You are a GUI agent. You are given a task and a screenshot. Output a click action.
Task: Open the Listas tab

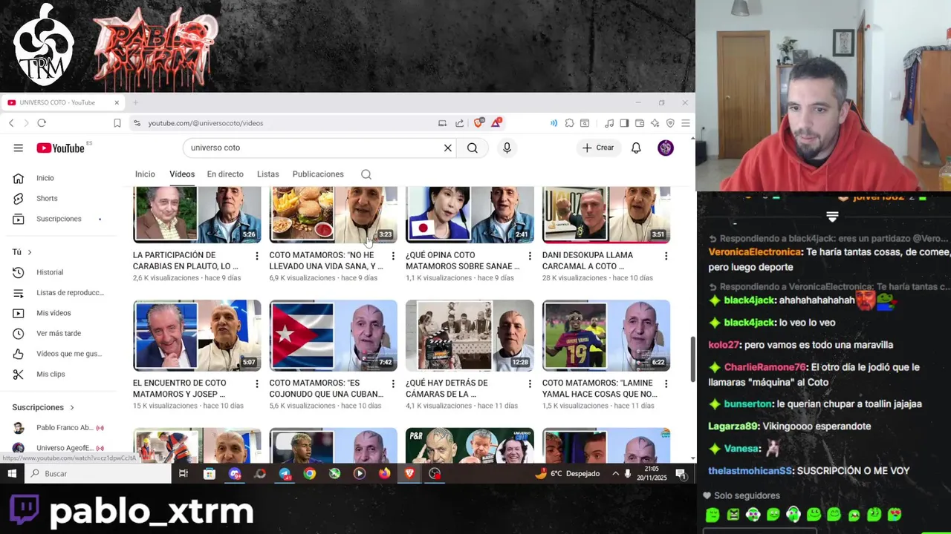(x=268, y=174)
